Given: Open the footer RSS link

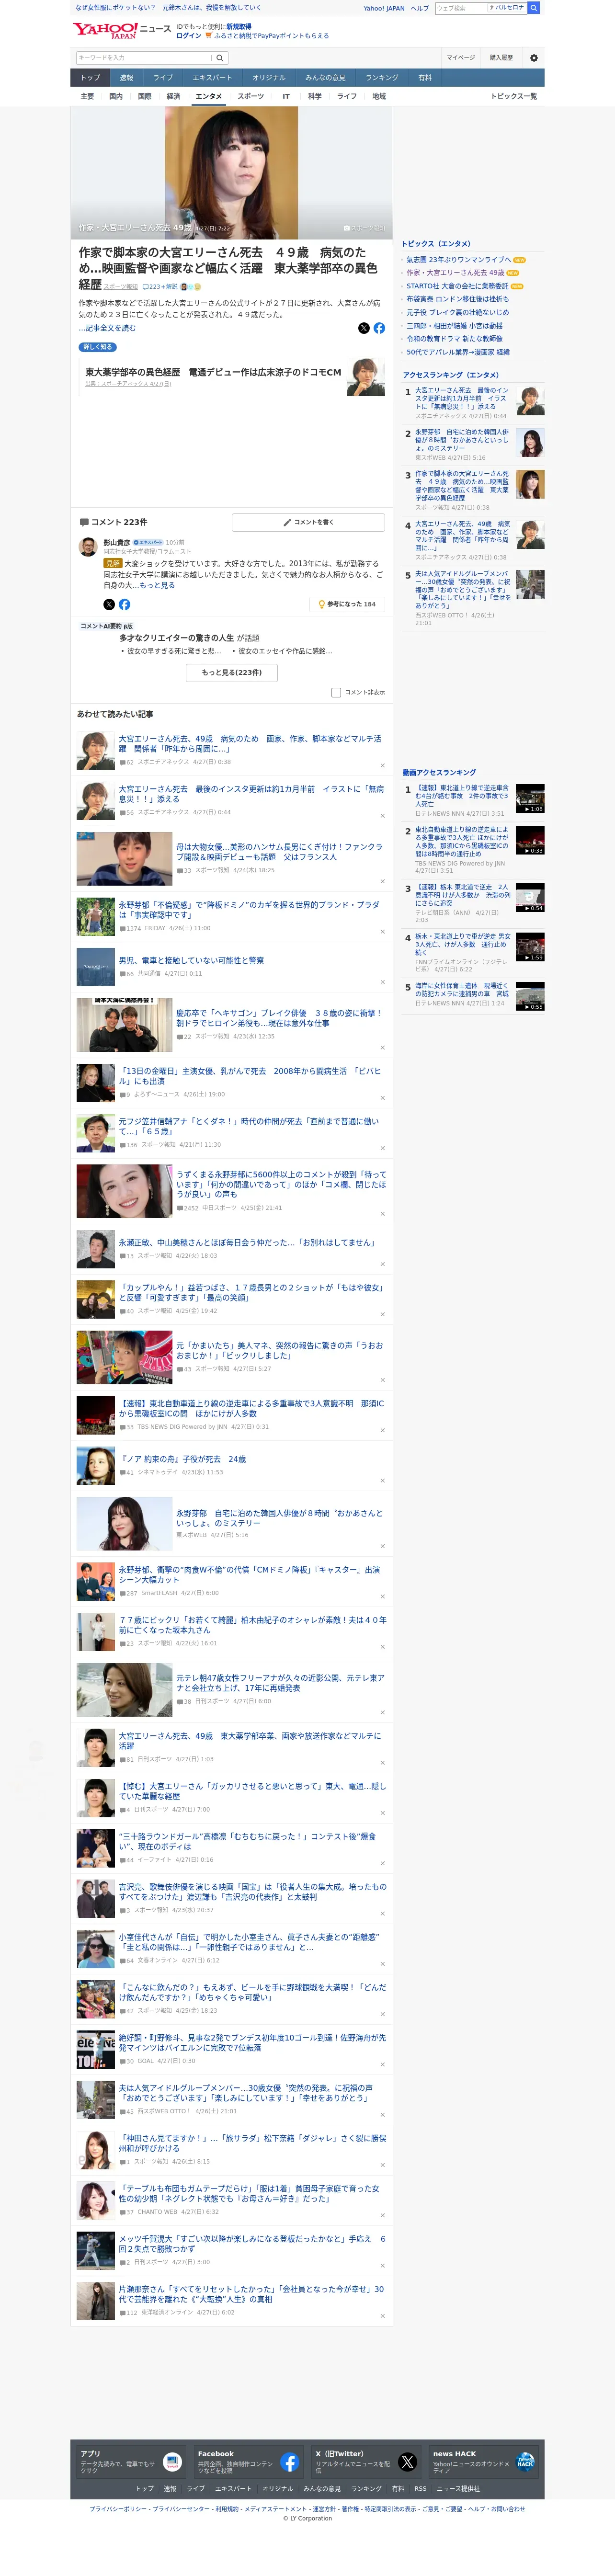Looking at the screenshot, I should click(x=420, y=2488).
